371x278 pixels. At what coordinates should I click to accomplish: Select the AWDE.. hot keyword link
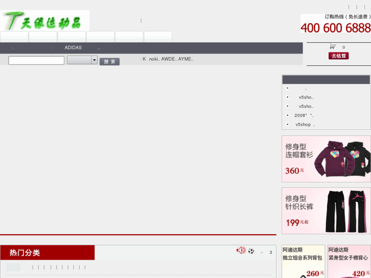(169, 59)
